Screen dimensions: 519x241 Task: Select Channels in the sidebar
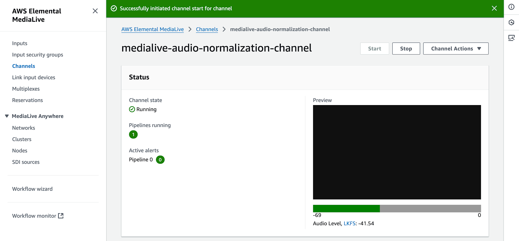pyautogui.click(x=24, y=66)
